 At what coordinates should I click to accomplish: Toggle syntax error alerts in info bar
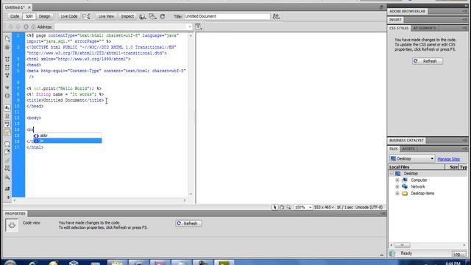7,132
